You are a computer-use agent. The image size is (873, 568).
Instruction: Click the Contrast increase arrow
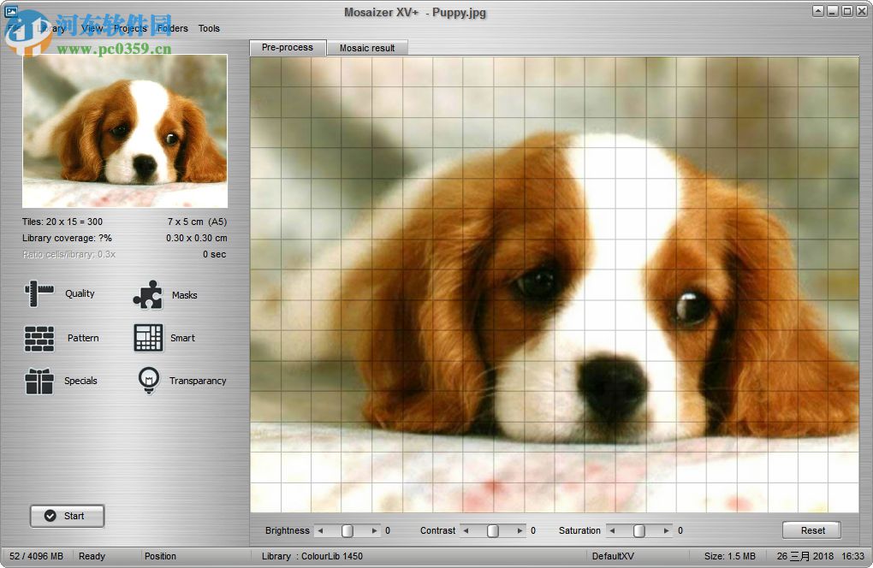[520, 530]
